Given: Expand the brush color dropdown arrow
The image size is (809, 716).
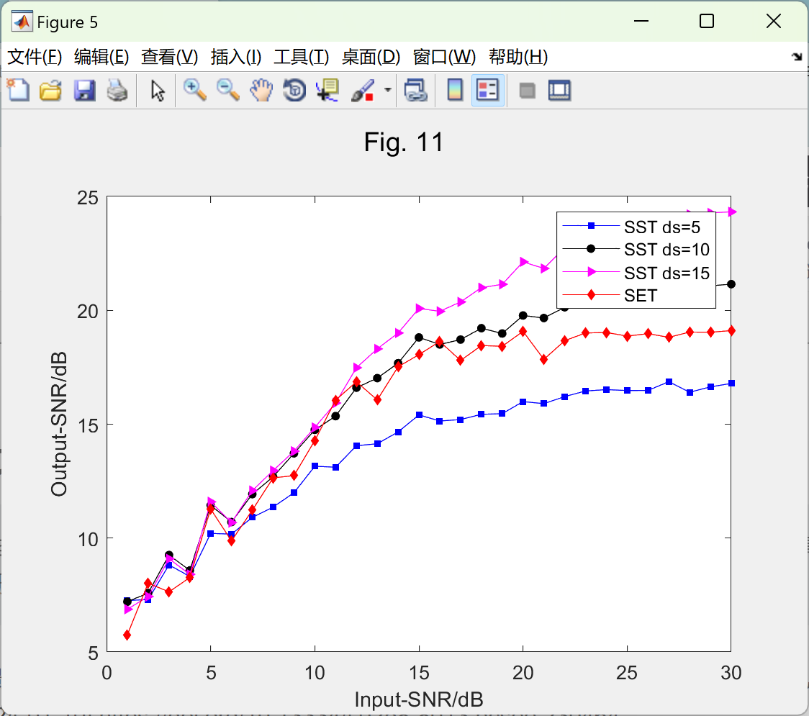Looking at the screenshot, I should 387,90.
